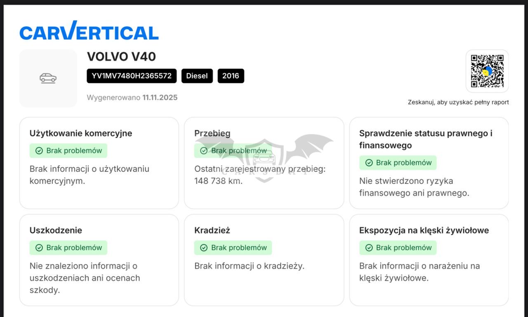Click the QR code for full report

point(487,71)
